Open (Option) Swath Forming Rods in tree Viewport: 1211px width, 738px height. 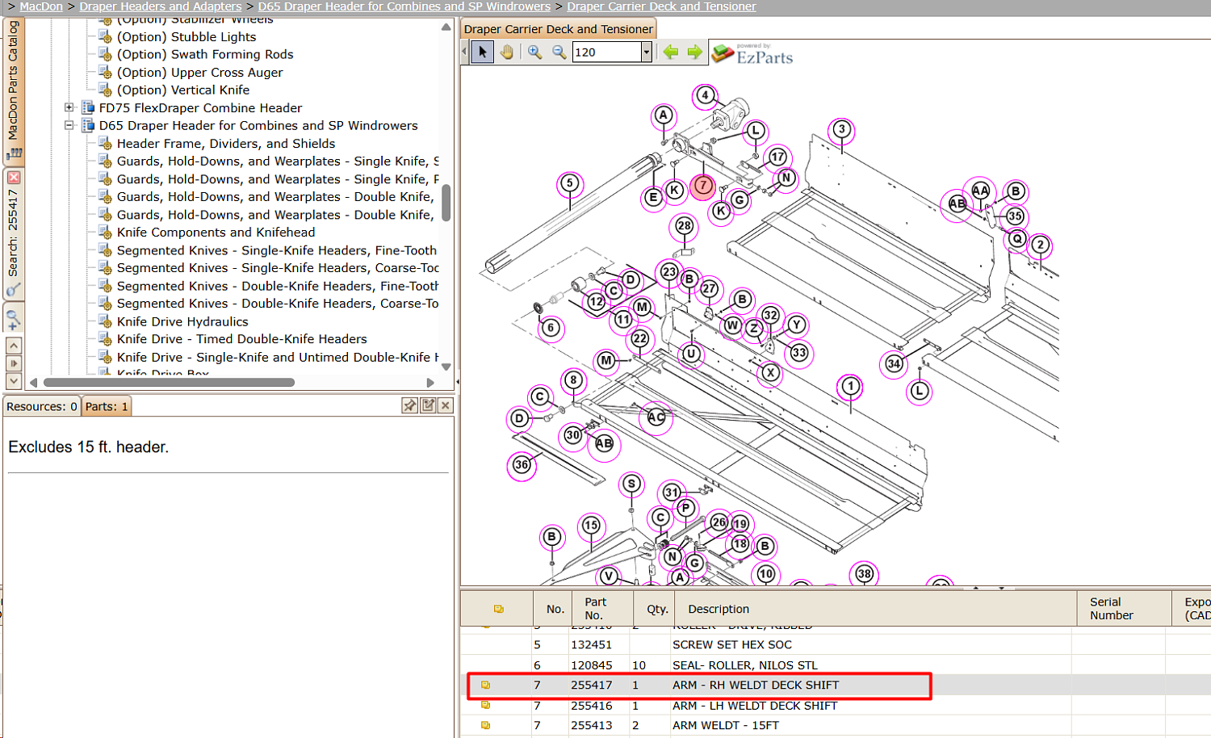tap(205, 55)
